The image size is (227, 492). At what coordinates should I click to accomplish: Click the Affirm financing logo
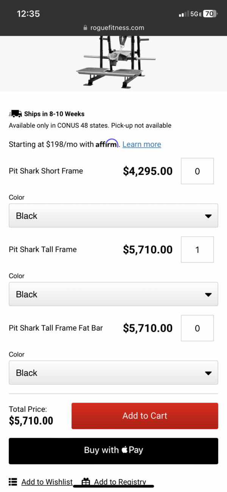click(107, 144)
